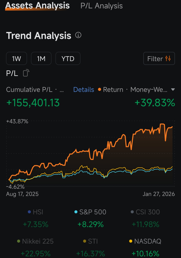Screen dimensions: 181x258
Task: Tap the orange Return legend dot
Action: click(x=100, y=89)
